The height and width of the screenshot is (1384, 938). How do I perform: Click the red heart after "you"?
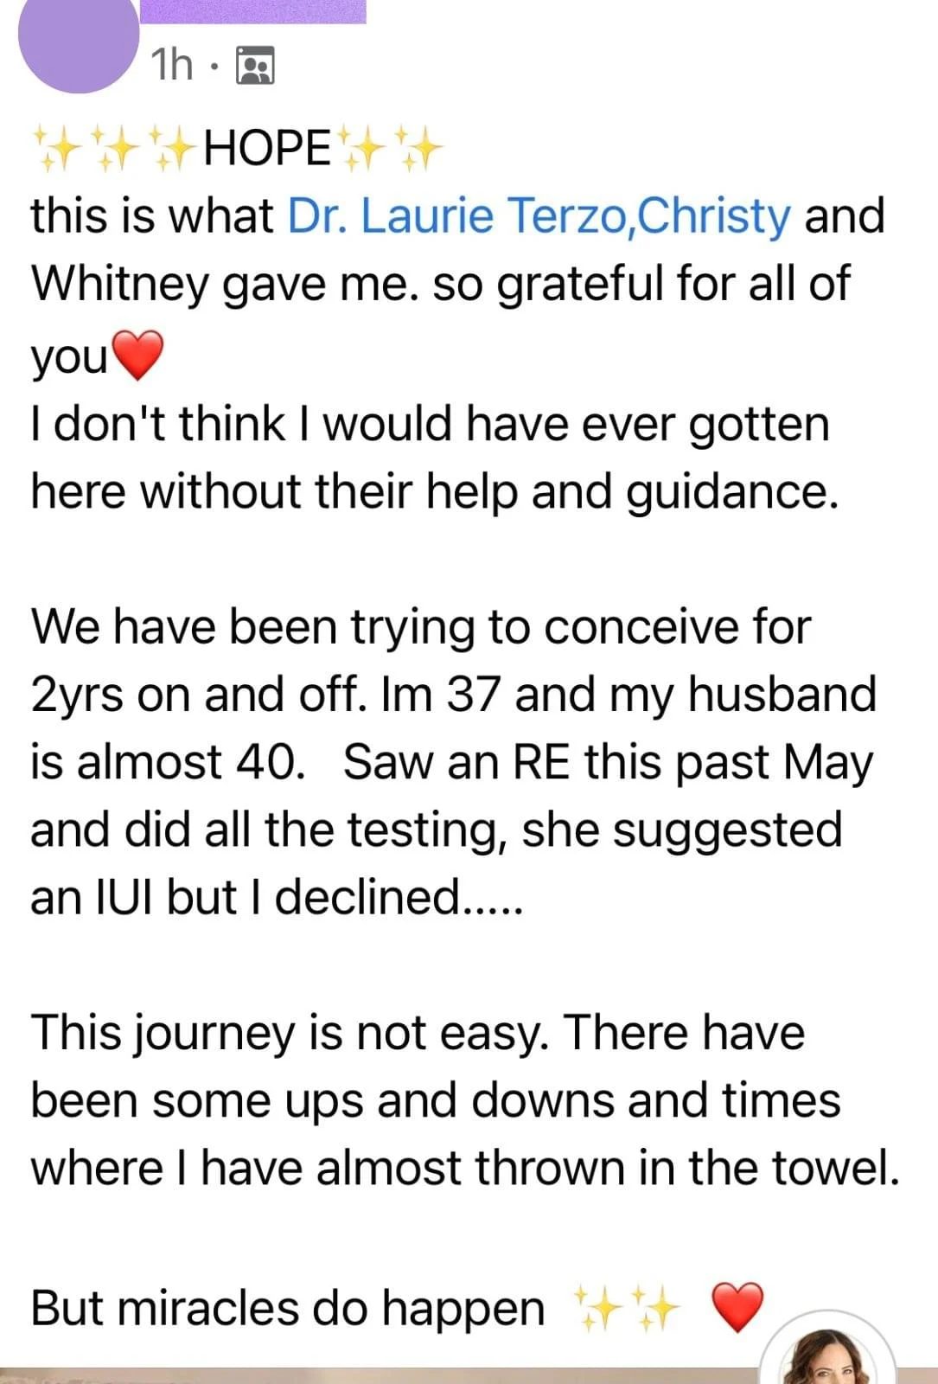coord(137,356)
